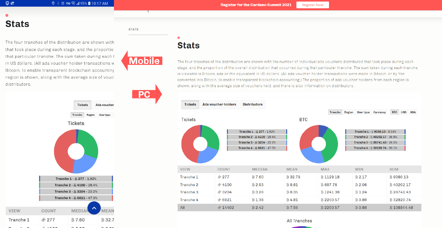This screenshot has height=228, width=442.
Task: Tap Tranche 2 legend in mobile Tickets chart
Action: [x=76, y=185]
